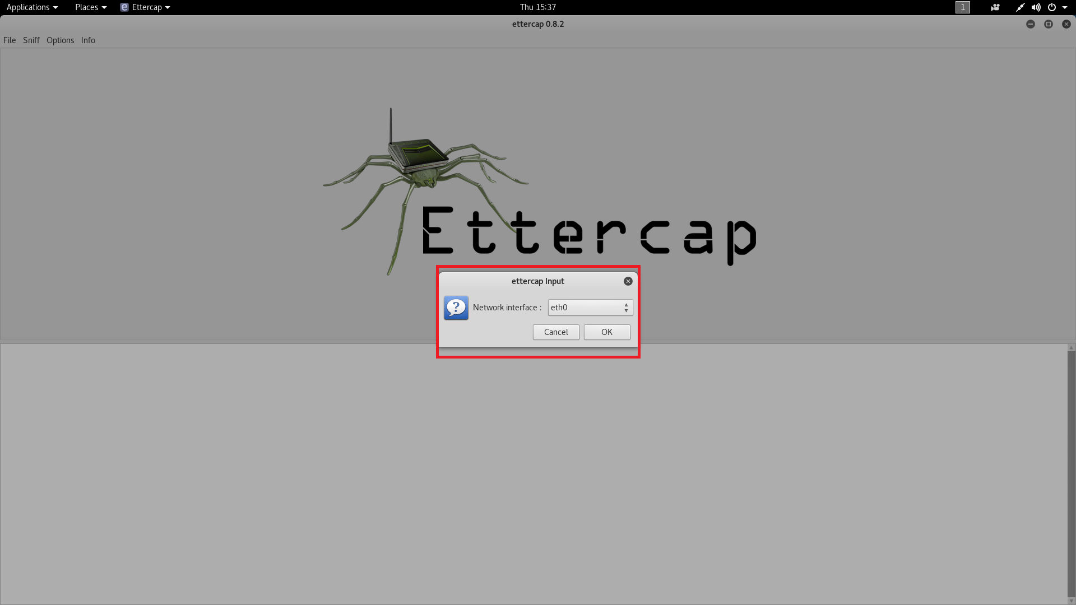Close the ettercap Input dialog
This screenshot has width=1076, height=605.
[628, 281]
